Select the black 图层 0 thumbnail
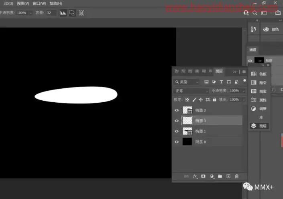 (187, 141)
